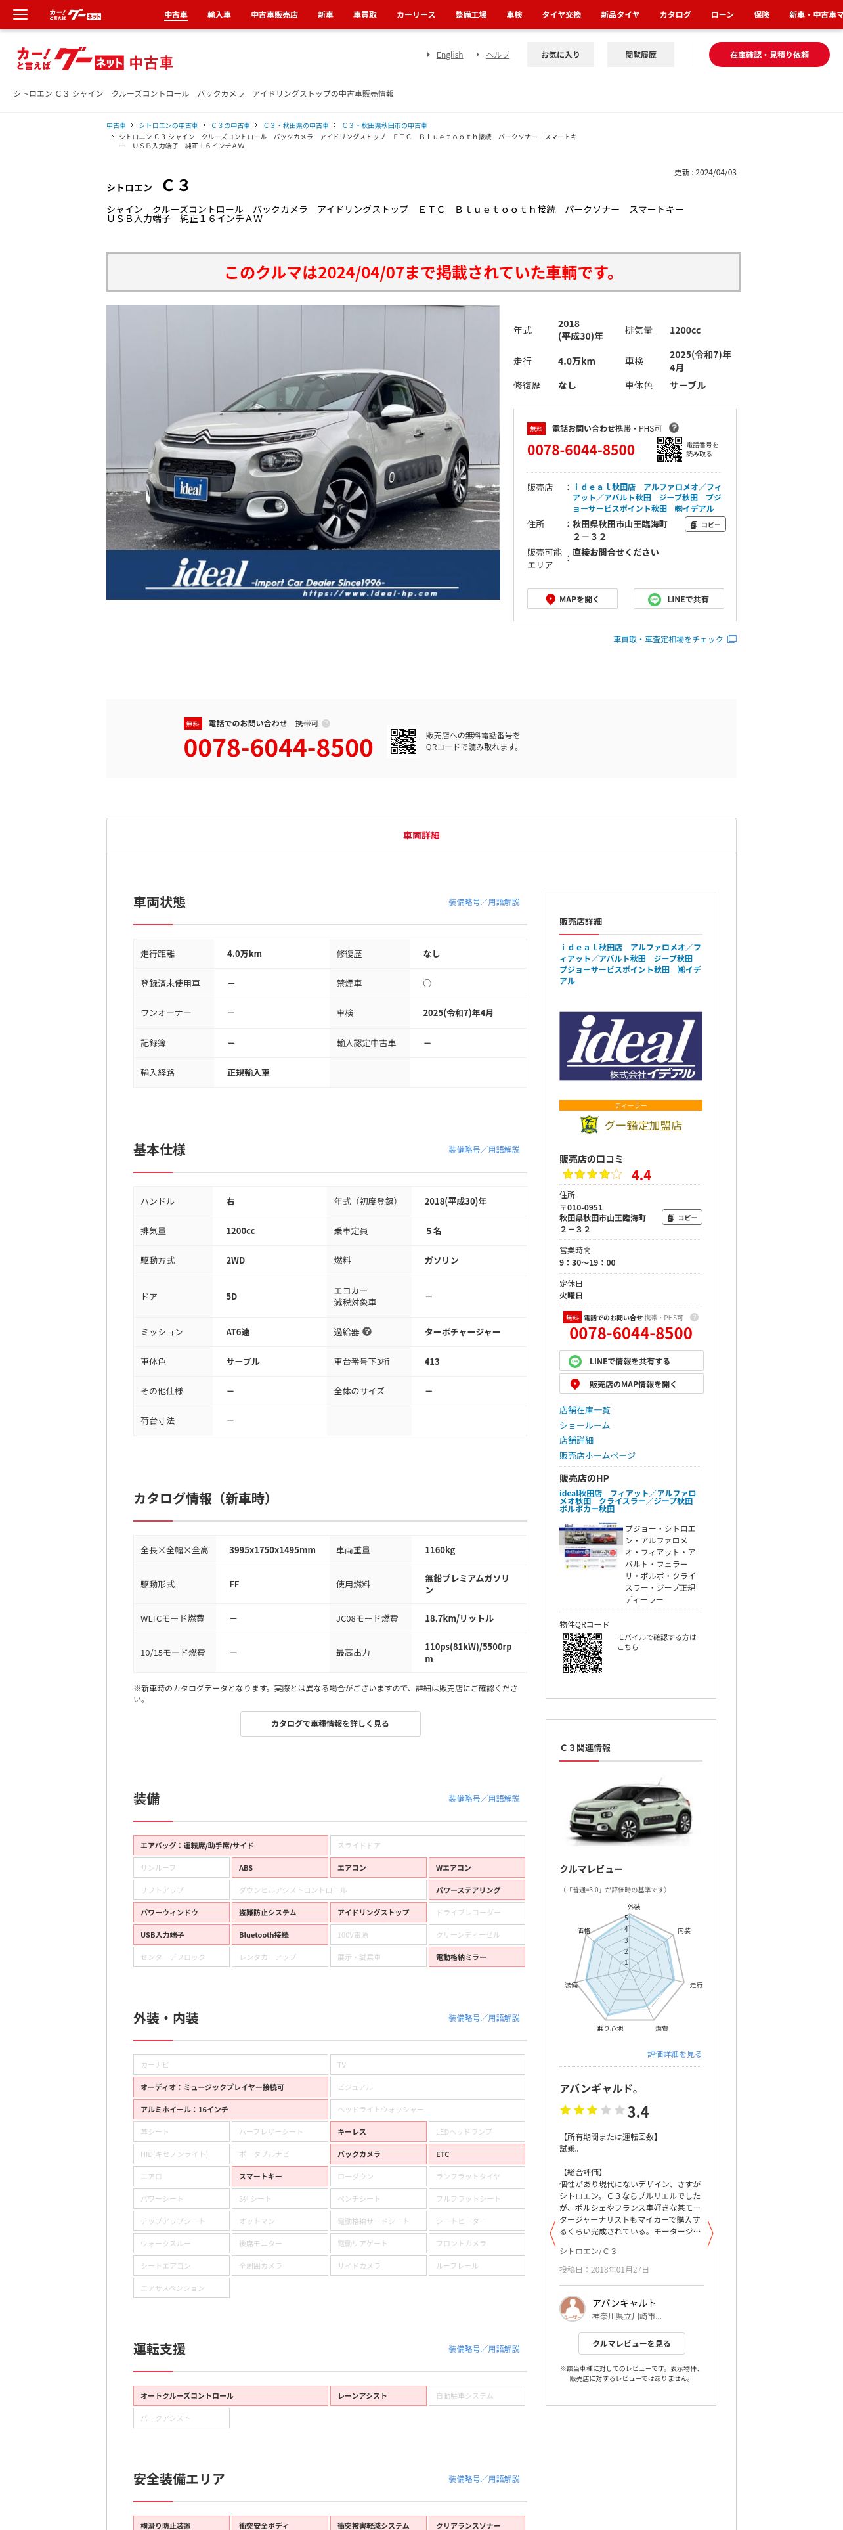Click help icon in 販売店詳細 phone section
843x2530 pixels.
694,1317
